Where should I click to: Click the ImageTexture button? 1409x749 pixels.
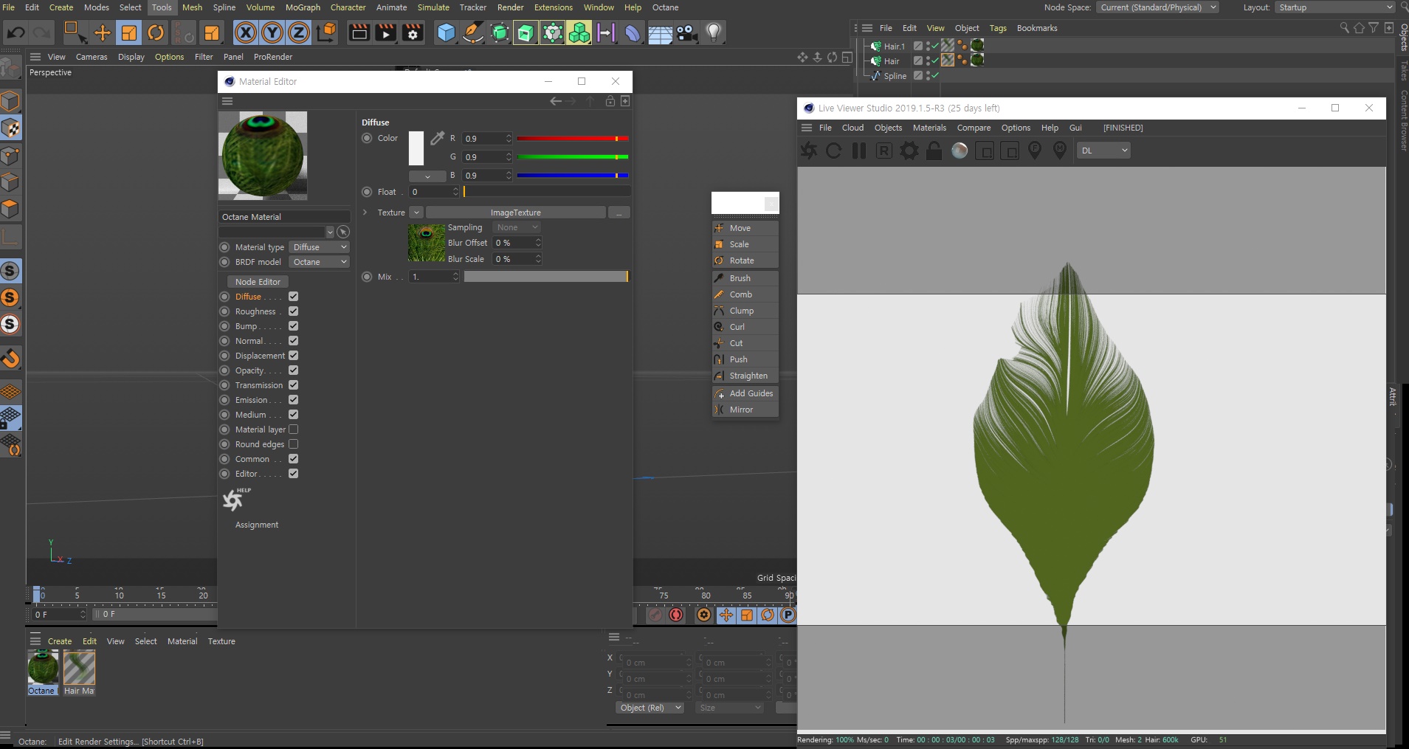[515, 213]
